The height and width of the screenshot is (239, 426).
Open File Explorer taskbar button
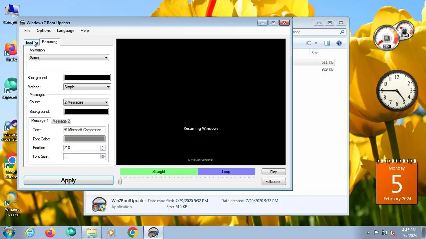click(x=91, y=233)
